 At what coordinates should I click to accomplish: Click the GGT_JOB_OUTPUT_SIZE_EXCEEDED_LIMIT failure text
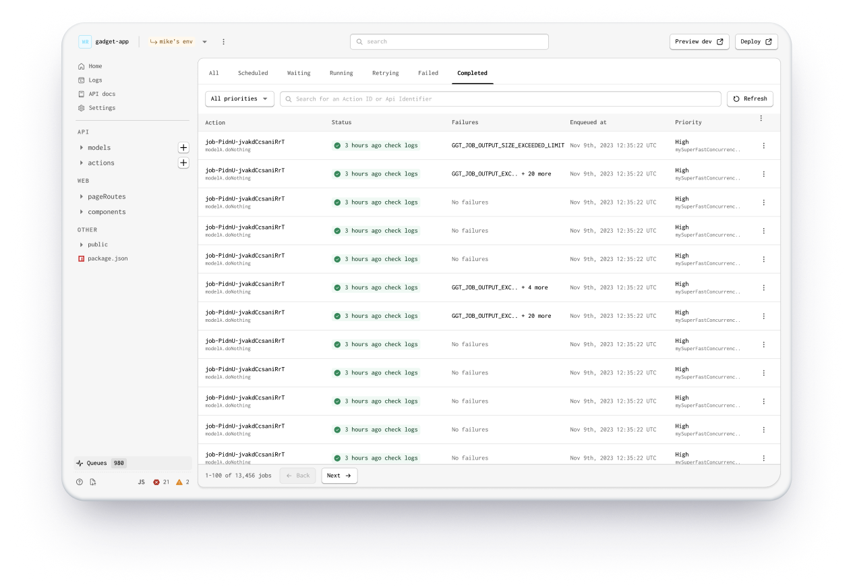click(508, 146)
